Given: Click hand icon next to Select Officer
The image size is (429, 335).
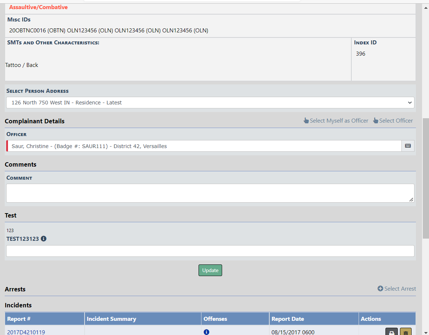Looking at the screenshot, I should click(376, 121).
